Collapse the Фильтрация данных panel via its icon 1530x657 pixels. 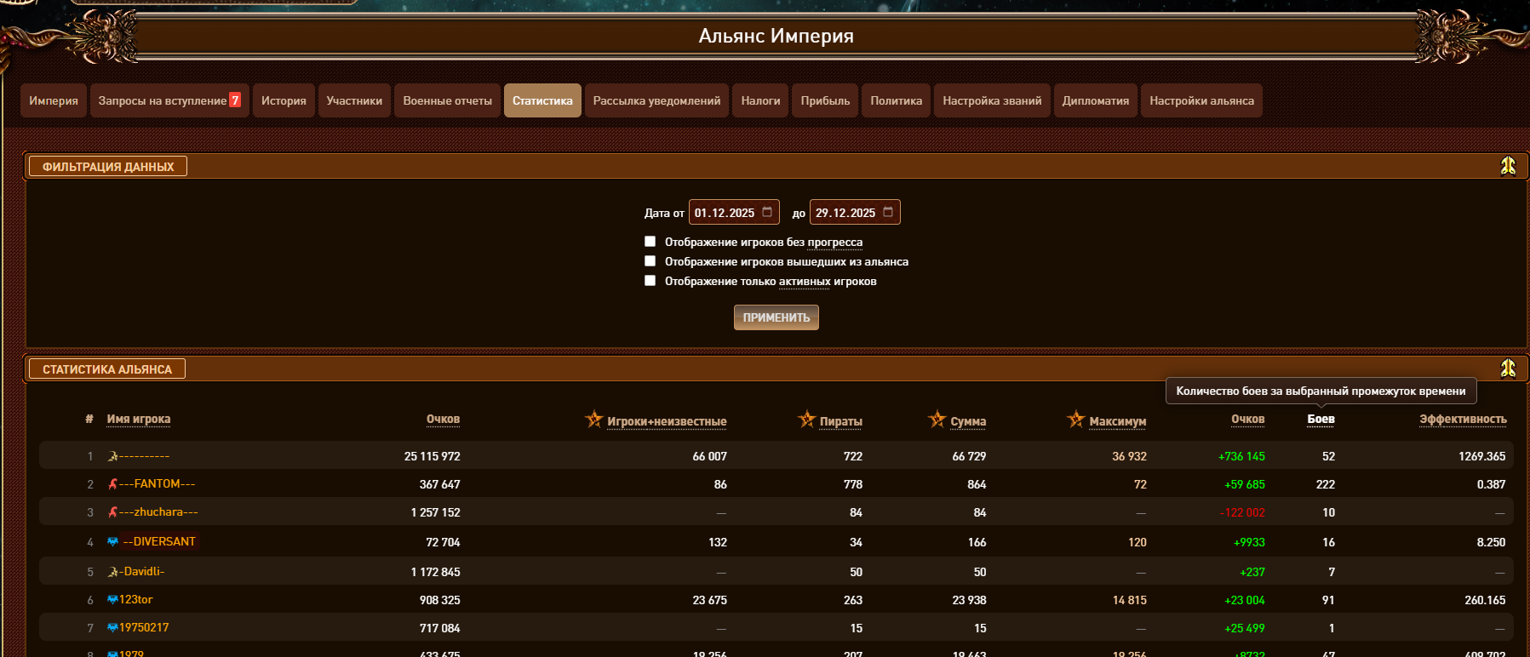pos(1508,166)
